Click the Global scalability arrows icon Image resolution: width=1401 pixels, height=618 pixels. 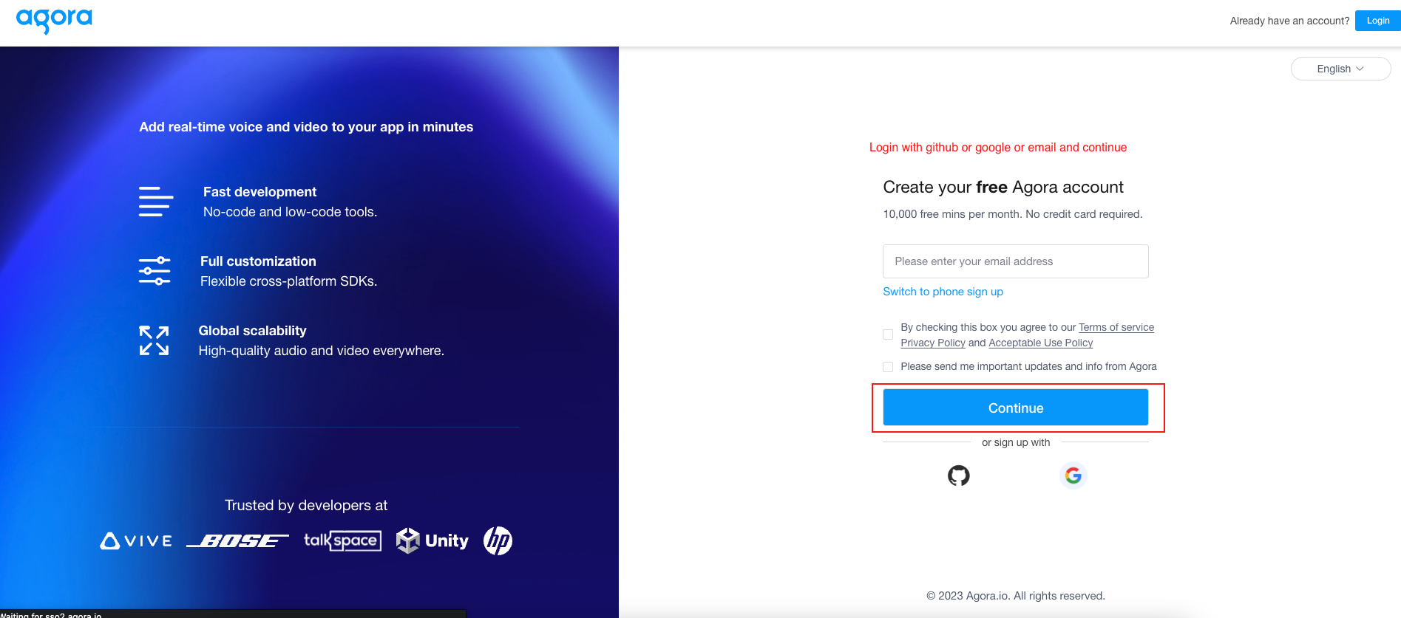[x=154, y=340]
